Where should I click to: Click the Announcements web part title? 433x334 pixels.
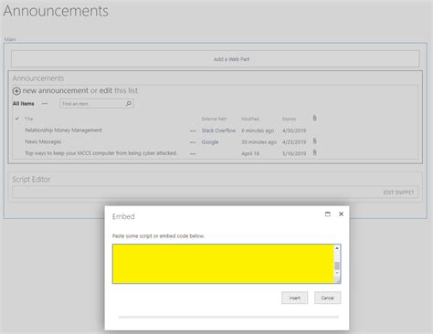pos(38,78)
